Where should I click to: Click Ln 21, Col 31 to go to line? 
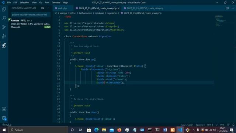click(x=187, y=125)
